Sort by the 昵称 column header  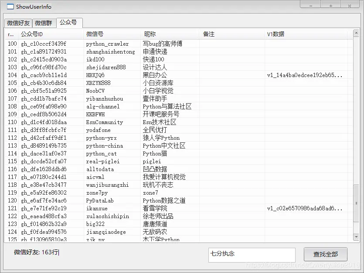(x=170, y=34)
